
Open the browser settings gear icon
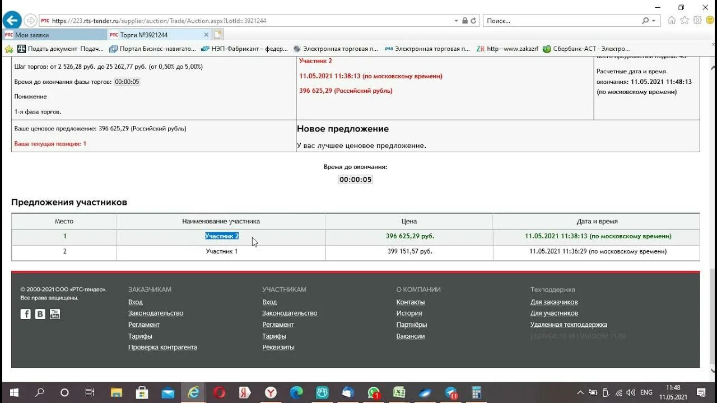697,20
